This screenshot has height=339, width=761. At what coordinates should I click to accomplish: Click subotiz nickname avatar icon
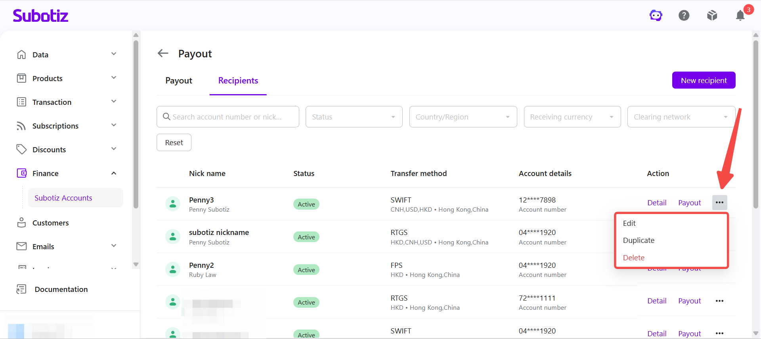(172, 237)
